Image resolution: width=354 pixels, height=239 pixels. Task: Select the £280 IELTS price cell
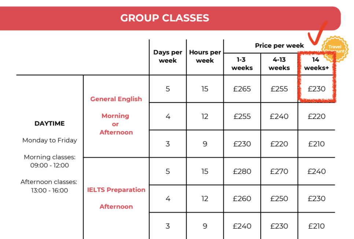pos(242,171)
